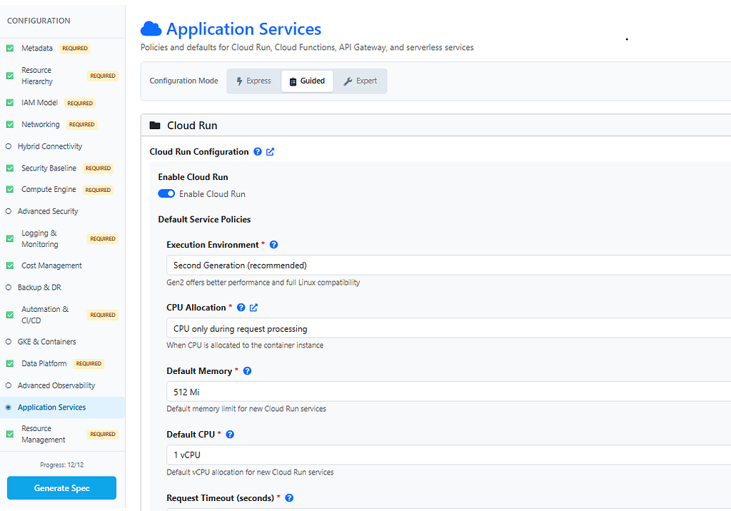Show help for Request Timeout

[289, 498]
